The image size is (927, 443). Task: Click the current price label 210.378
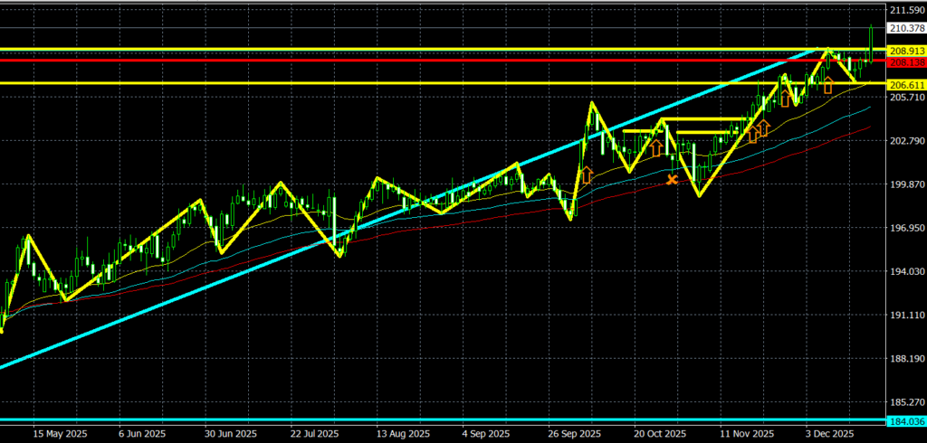pyautogui.click(x=906, y=28)
